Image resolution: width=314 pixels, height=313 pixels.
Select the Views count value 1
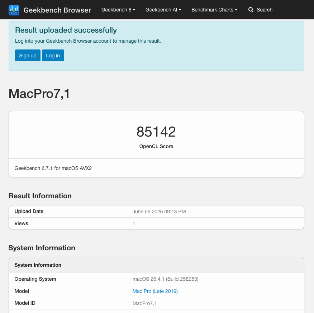(x=134, y=223)
